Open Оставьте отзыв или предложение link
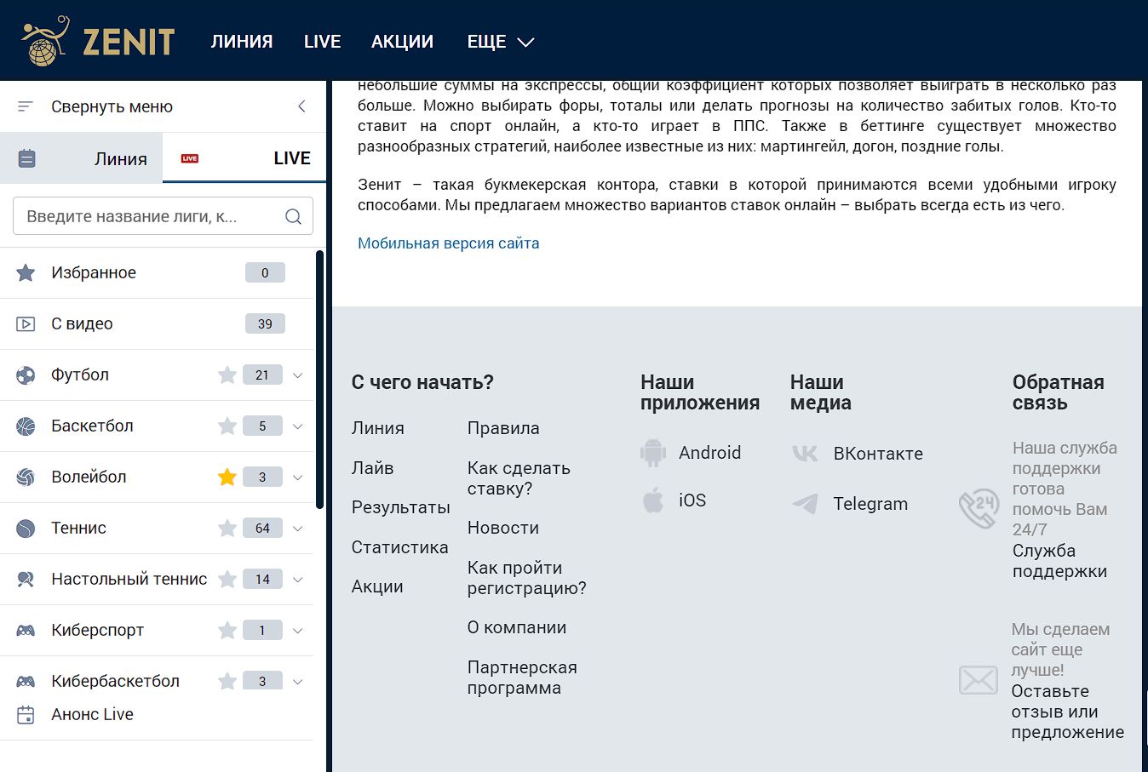This screenshot has height=772, width=1148. coord(1068,712)
